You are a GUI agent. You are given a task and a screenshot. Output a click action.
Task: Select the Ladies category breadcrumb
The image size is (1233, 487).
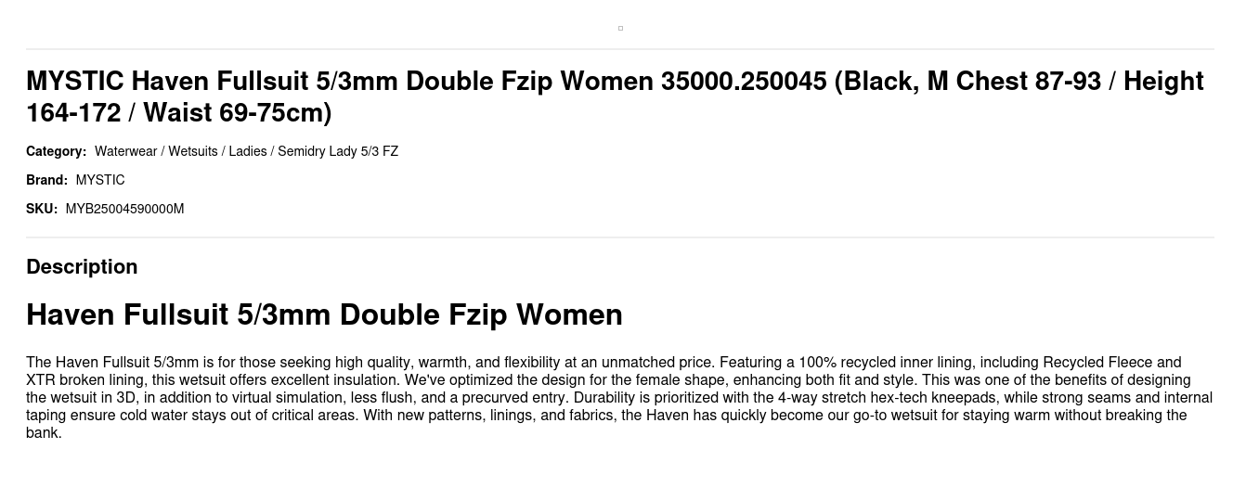[247, 151]
